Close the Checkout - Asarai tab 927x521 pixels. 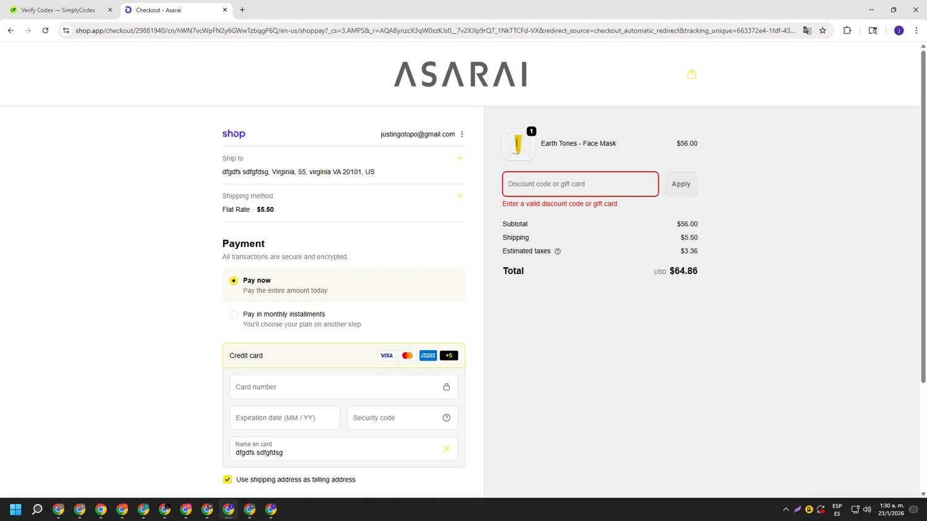pos(225,10)
